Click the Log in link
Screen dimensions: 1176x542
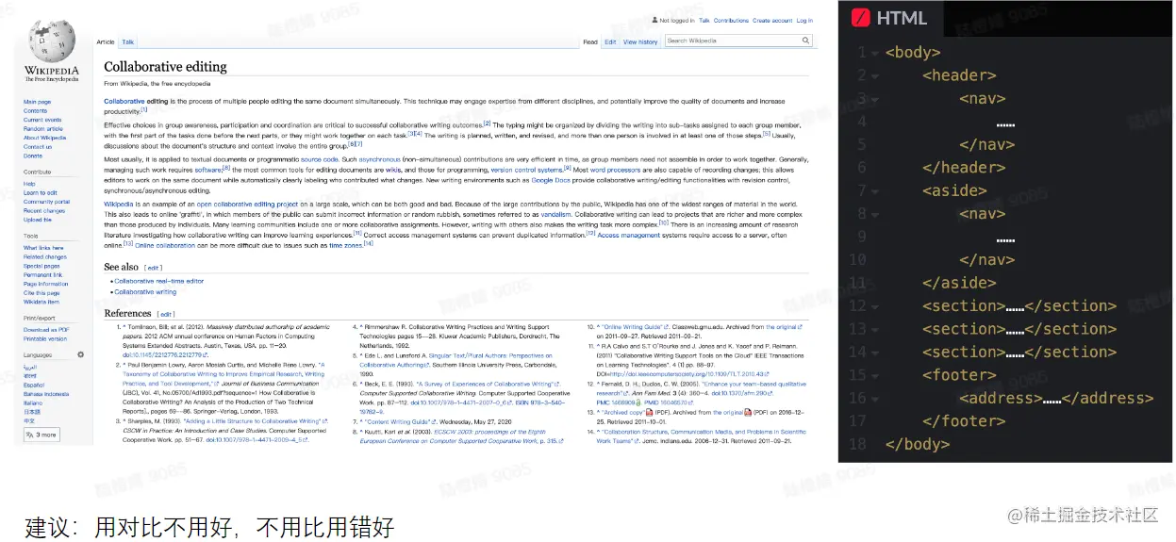pos(804,20)
